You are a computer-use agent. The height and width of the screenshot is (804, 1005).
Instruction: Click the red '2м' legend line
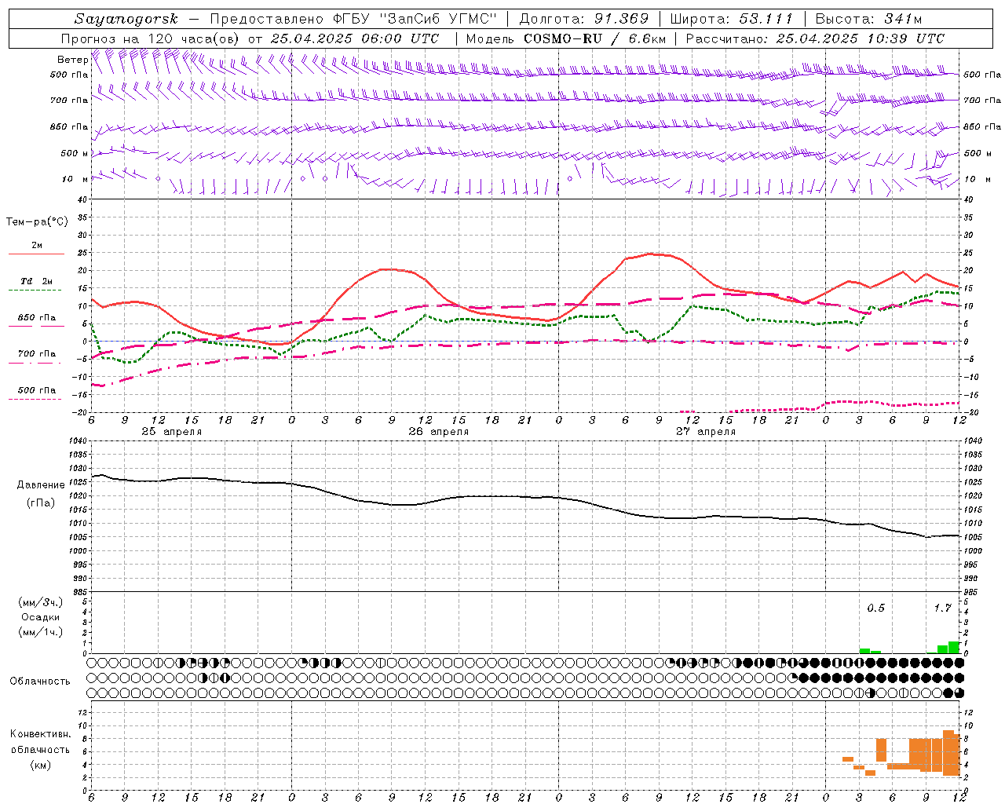click(x=36, y=254)
